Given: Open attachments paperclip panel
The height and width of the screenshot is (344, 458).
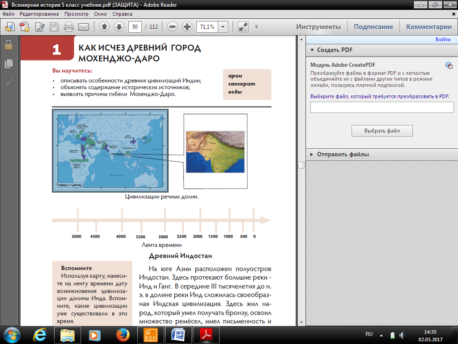Looking at the screenshot, I should 8,83.
